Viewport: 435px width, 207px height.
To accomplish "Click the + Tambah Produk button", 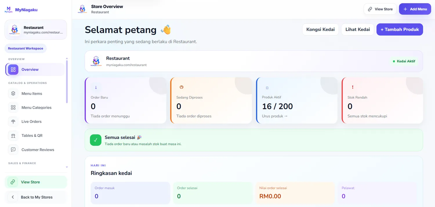I will [400, 29].
